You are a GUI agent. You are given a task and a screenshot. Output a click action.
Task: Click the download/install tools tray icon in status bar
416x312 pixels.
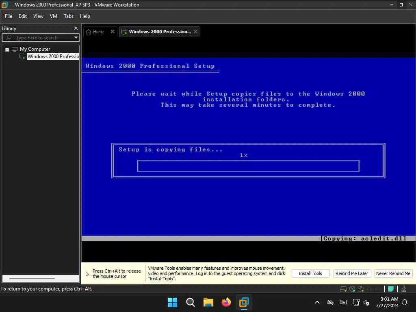point(403,289)
